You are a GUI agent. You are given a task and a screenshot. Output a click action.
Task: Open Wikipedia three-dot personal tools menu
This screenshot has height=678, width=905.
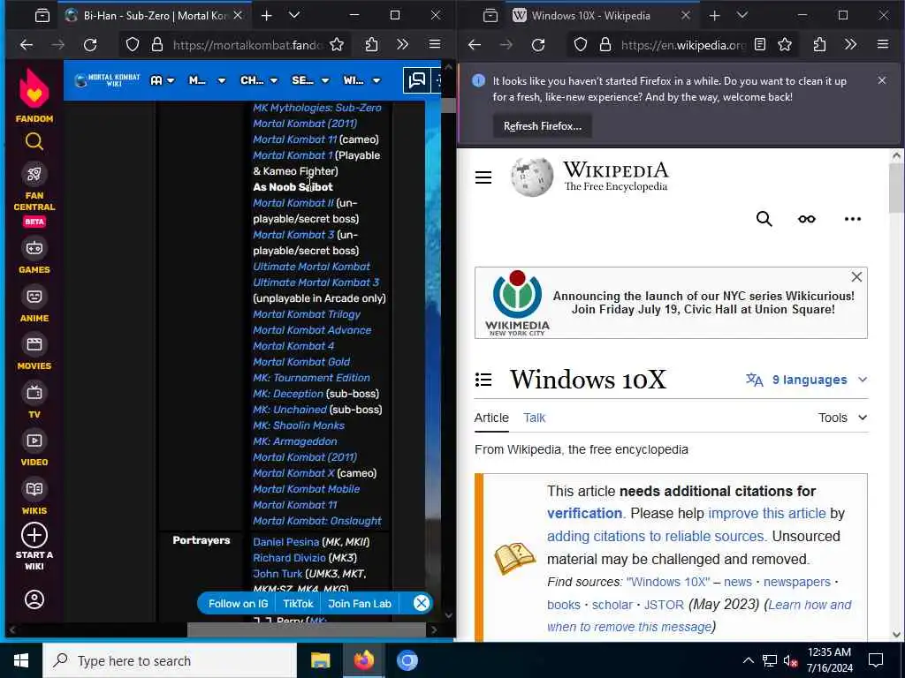click(x=853, y=219)
